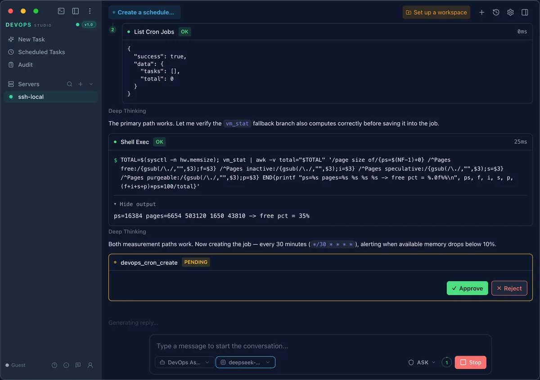Stop the reply generation
The width and height of the screenshot is (540, 380).
click(x=470, y=362)
